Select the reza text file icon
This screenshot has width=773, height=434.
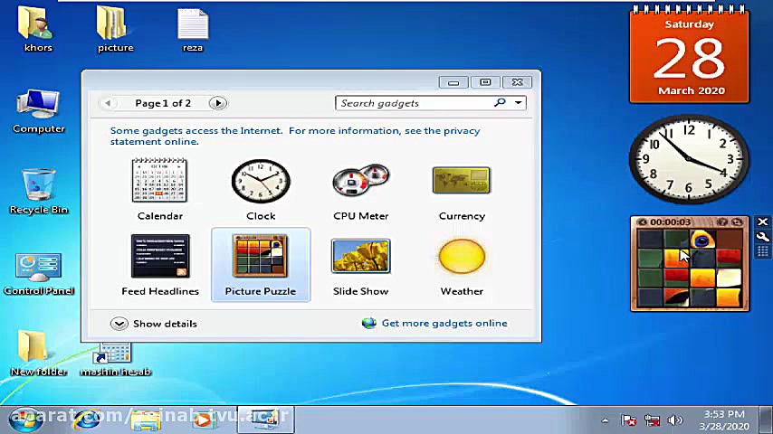(x=192, y=31)
